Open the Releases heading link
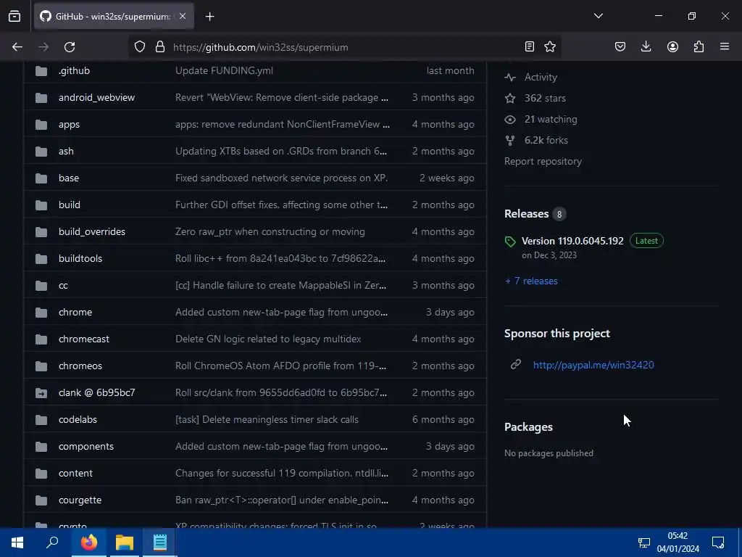 [x=526, y=214]
